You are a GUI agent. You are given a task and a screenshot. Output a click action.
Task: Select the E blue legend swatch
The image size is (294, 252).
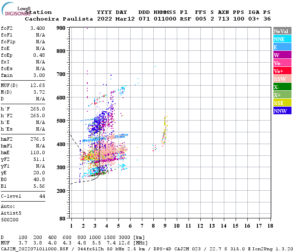tap(282, 47)
